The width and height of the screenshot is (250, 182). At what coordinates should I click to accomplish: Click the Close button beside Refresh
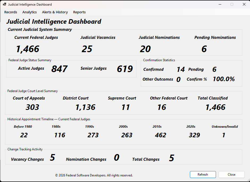[231, 175]
